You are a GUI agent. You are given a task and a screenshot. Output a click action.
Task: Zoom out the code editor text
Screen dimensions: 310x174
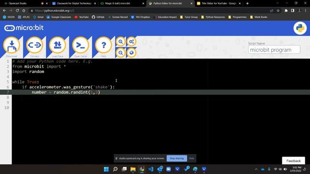tap(121, 53)
